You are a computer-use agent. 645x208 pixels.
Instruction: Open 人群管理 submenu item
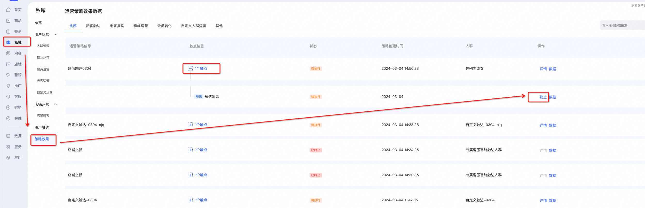pos(43,46)
